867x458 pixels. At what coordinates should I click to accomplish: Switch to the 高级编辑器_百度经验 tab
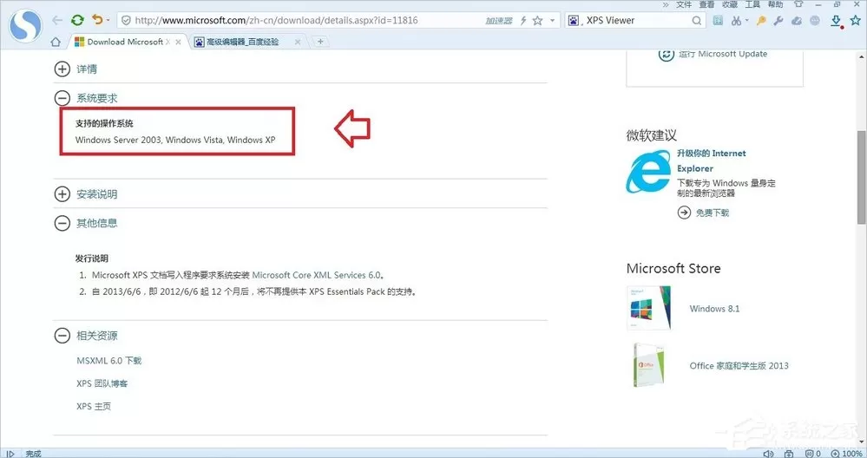(242, 42)
